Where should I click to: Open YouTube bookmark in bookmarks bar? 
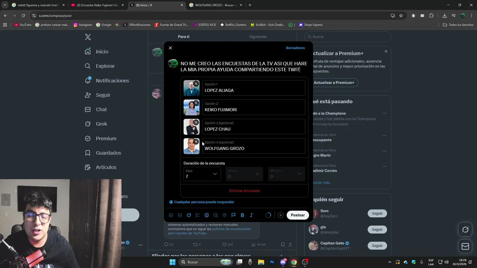[23, 25]
